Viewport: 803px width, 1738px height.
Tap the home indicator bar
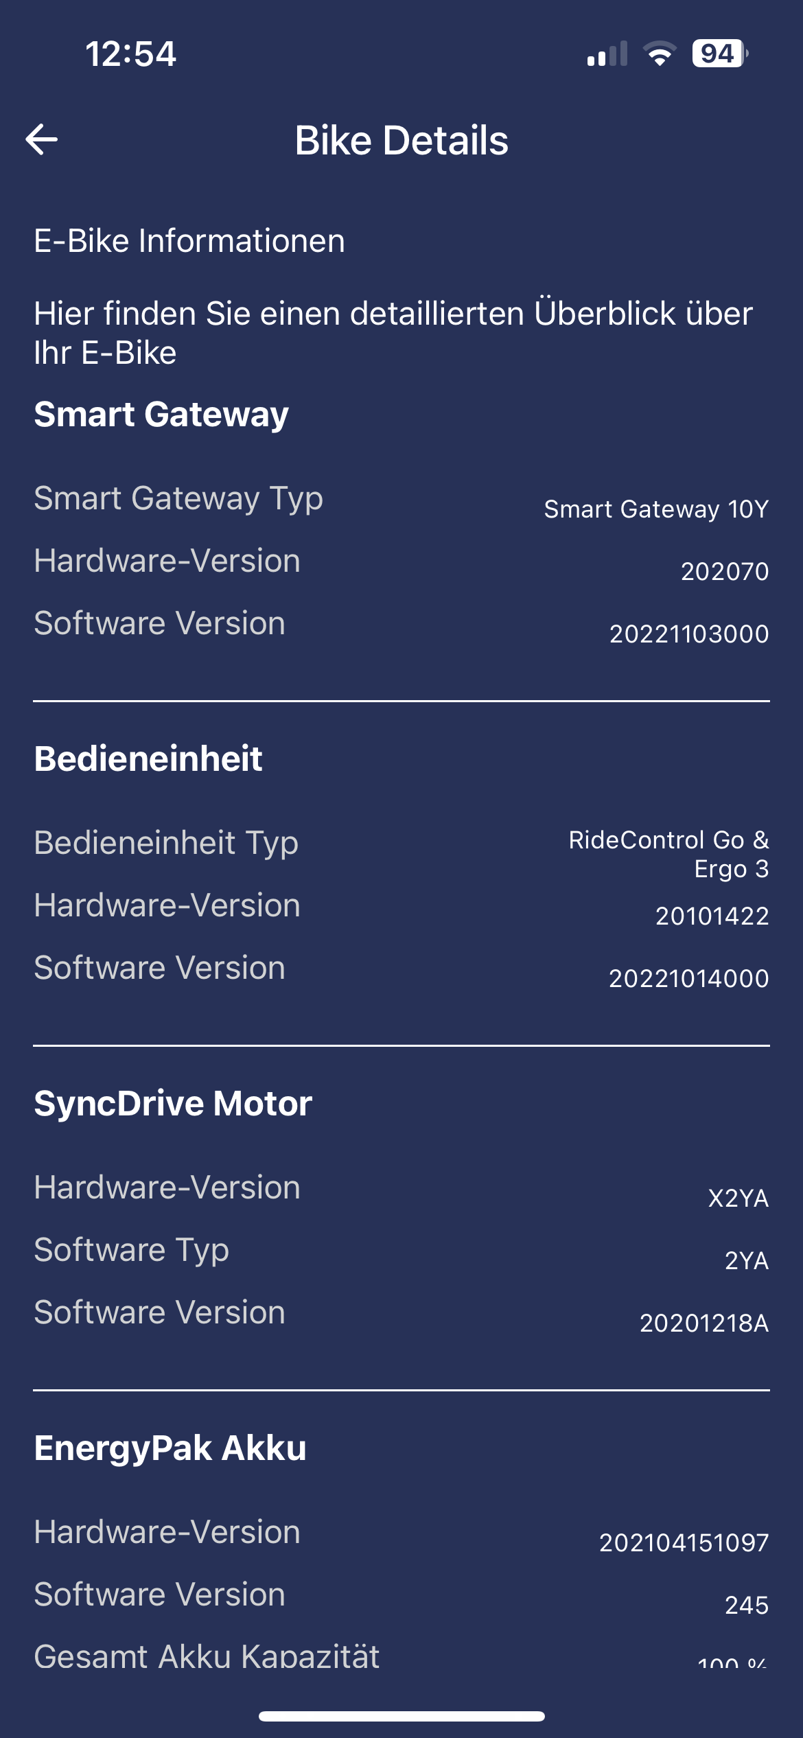coord(401,1716)
